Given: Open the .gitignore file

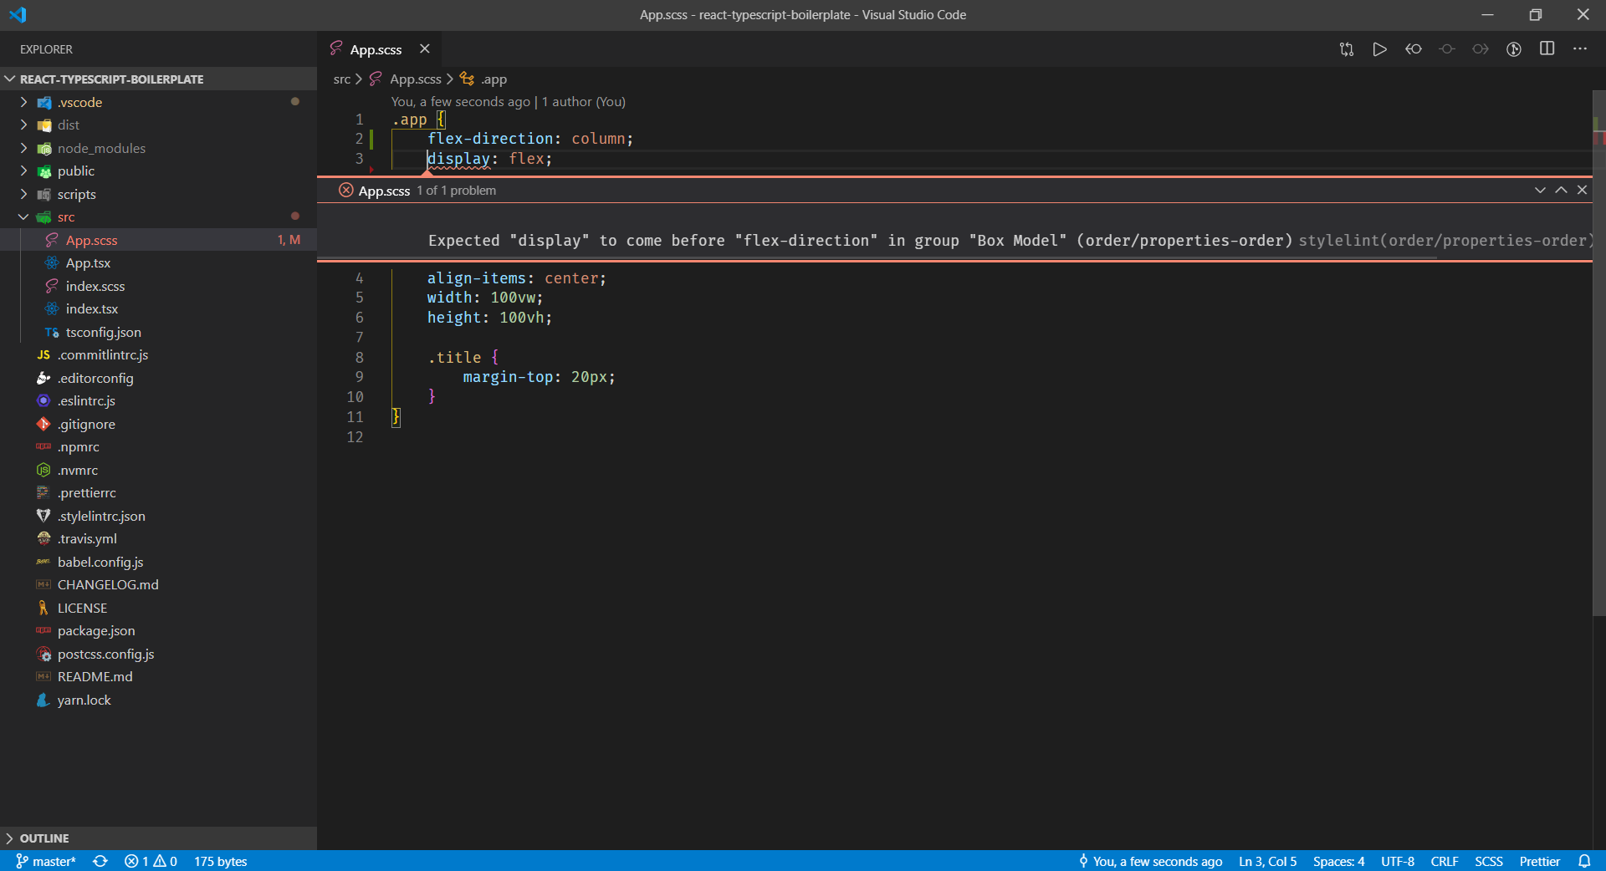Looking at the screenshot, I should tap(159, 424).
